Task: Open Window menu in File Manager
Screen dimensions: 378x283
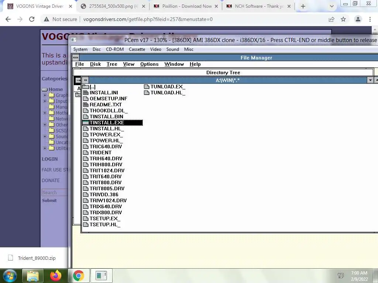Action: (x=174, y=64)
